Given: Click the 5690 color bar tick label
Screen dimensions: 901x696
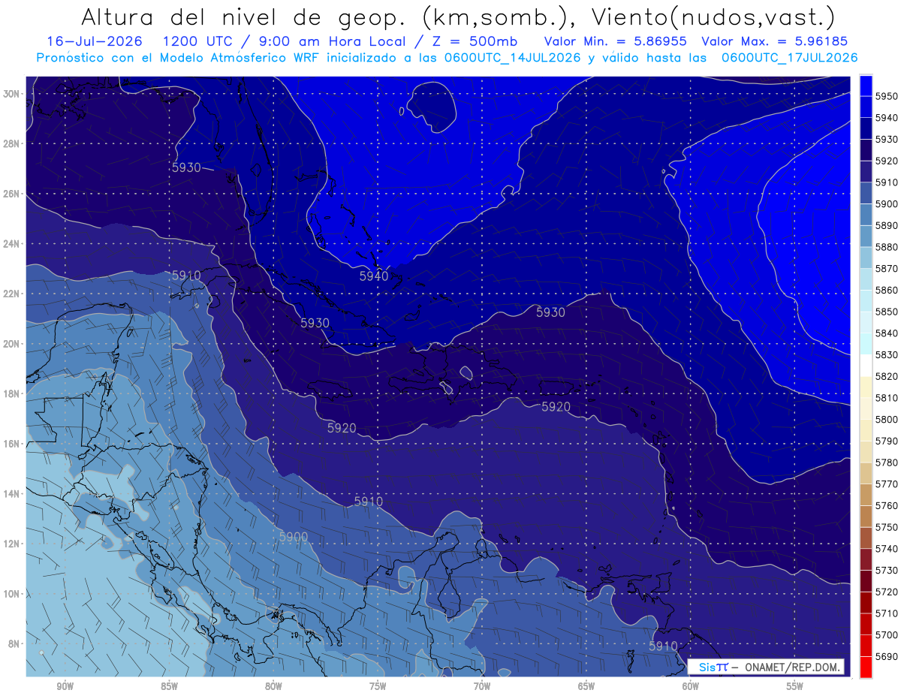Looking at the screenshot, I should 887,656.
